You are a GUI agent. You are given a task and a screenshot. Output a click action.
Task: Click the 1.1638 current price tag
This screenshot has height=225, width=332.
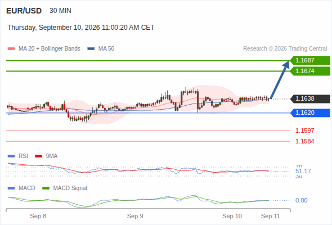310,99
